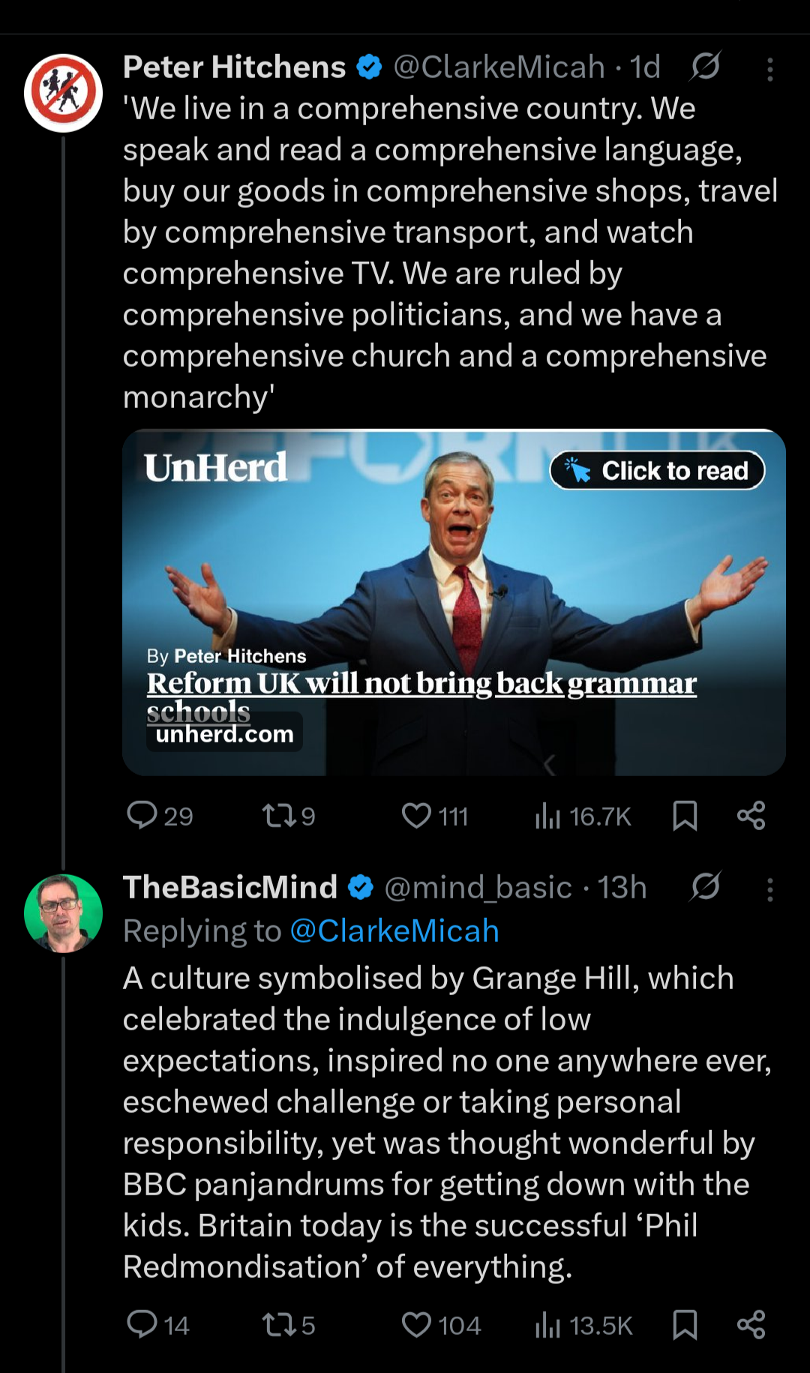Screen dimensions: 810x1373
Task: Click the UnHerd article card image
Action: point(454,602)
